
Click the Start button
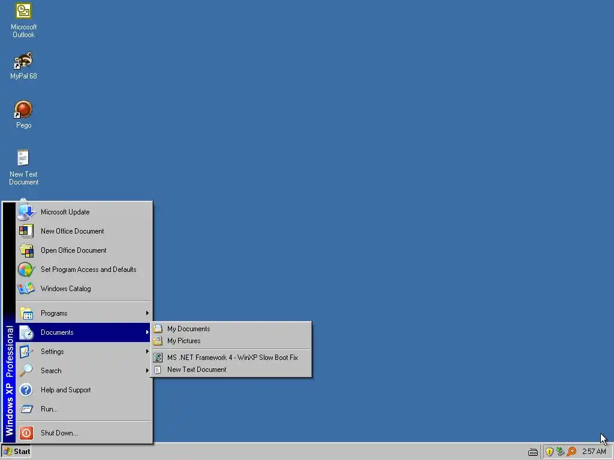(x=17, y=452)
